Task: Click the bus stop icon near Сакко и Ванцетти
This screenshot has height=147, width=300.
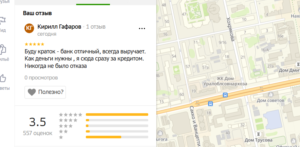Action: [211, 104]
